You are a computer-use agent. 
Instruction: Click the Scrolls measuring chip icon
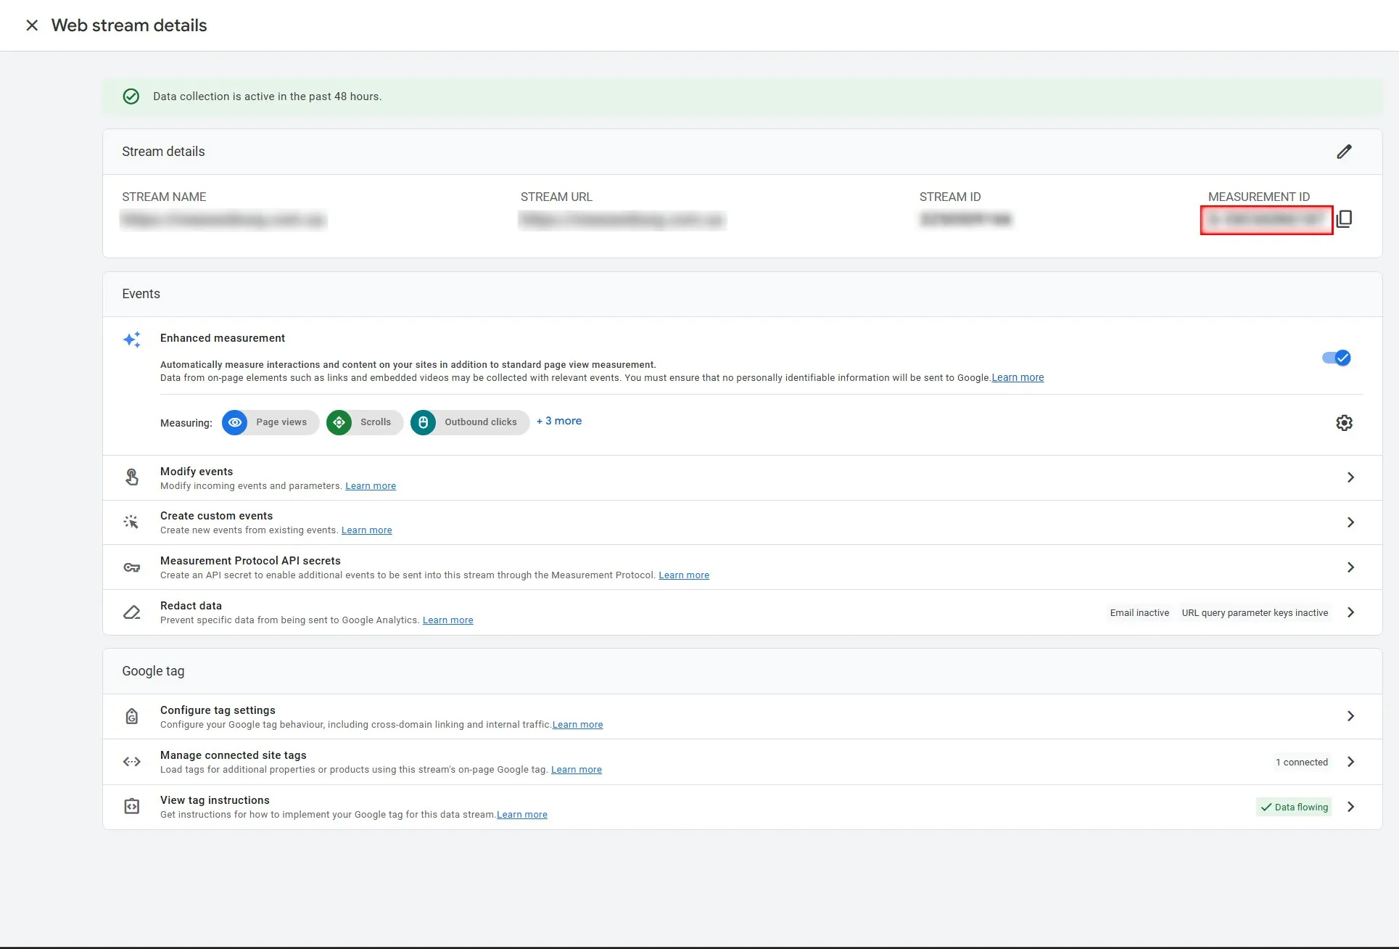[339, 422]
